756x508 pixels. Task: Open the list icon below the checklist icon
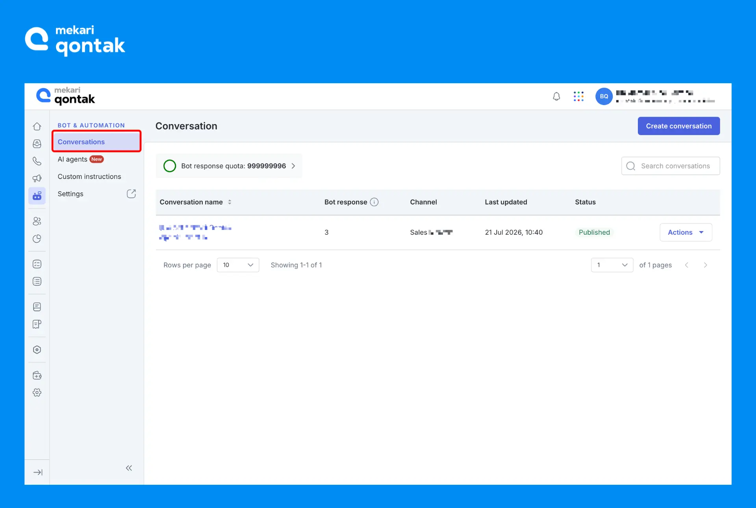37,282
